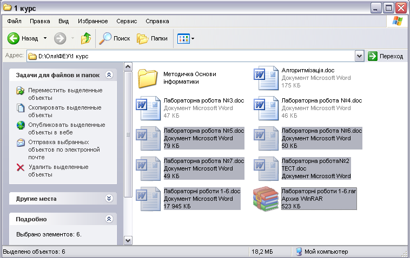Click the Выбрано элементов: 6 details text

coord(49,235)
